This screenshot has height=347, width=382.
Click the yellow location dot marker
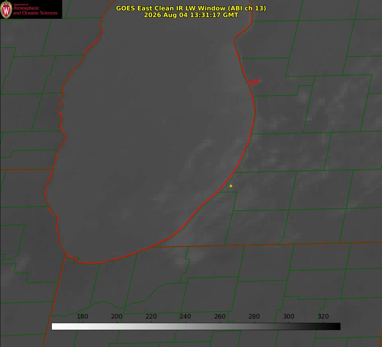231,186
